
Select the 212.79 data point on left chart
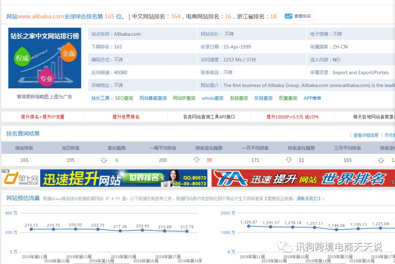pyautogui.click(x=187, y=231)
